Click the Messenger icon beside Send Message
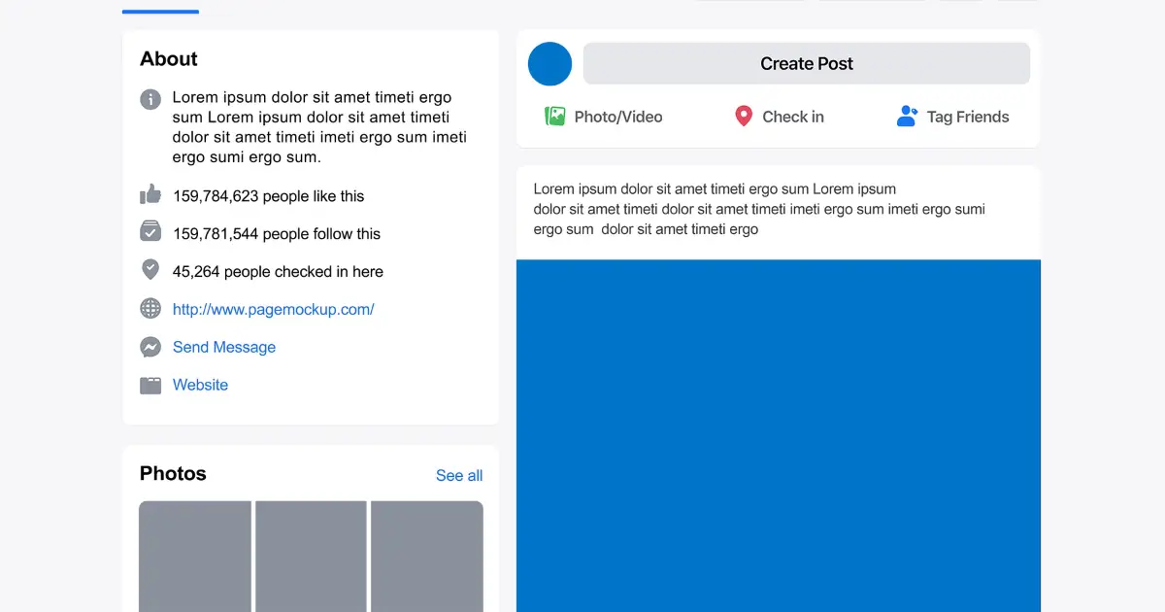Screen dimensions: 1165x612 (150, 347)
